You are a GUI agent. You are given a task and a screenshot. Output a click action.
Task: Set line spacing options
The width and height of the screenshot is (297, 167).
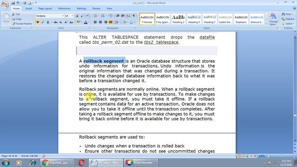coord(116,22)
